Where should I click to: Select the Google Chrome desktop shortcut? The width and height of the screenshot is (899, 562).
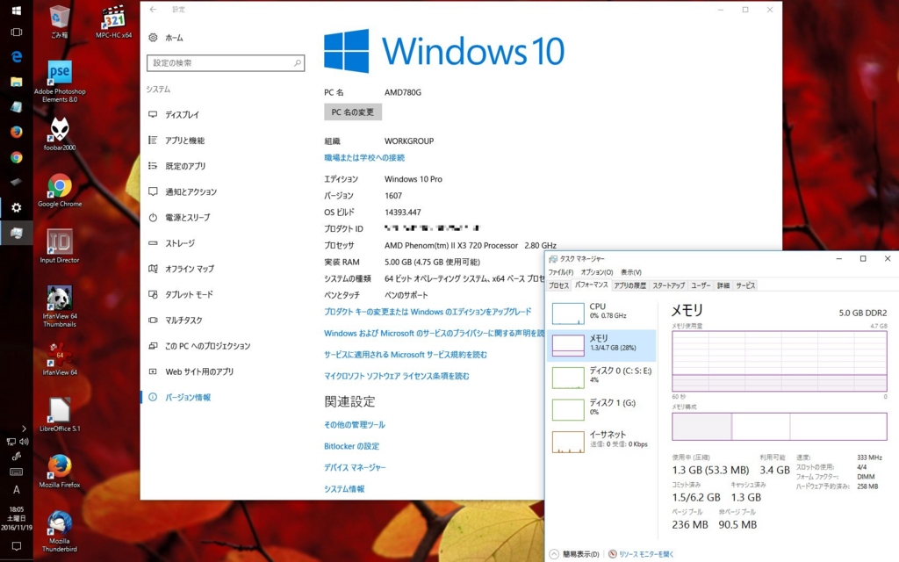[60, 191]
